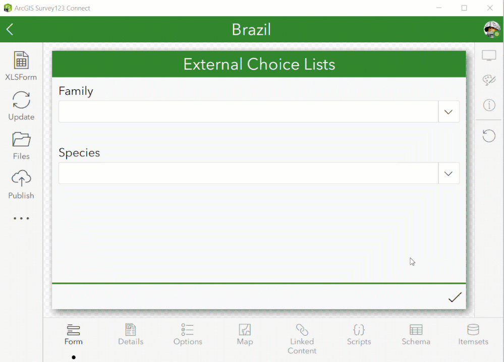Click the desktop monitor preview icon
Viewport: 504px width, 362px height.
489,56
